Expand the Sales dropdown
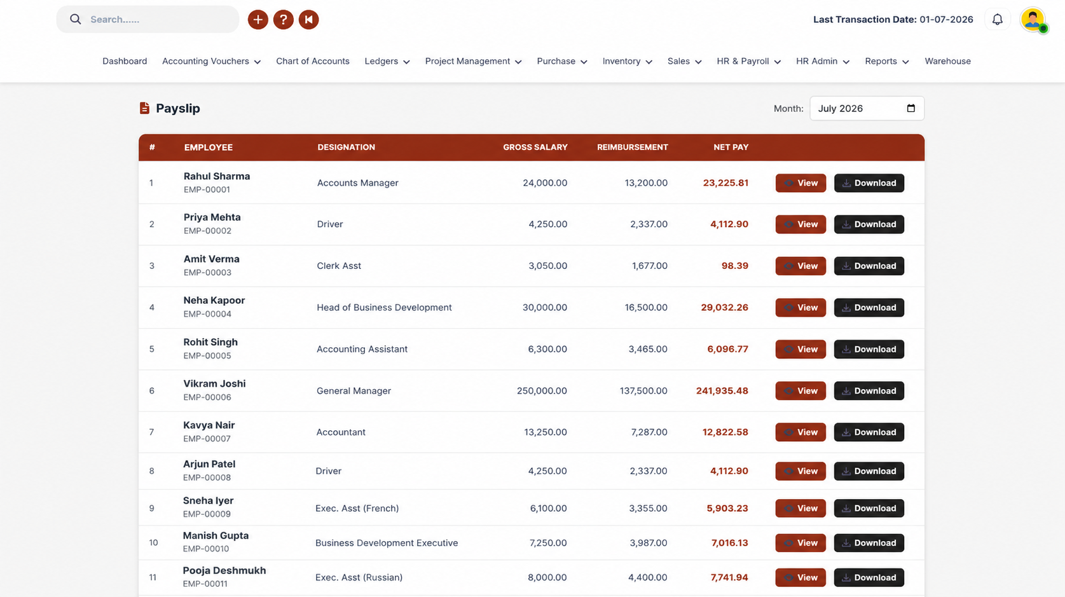 [685, 62]
